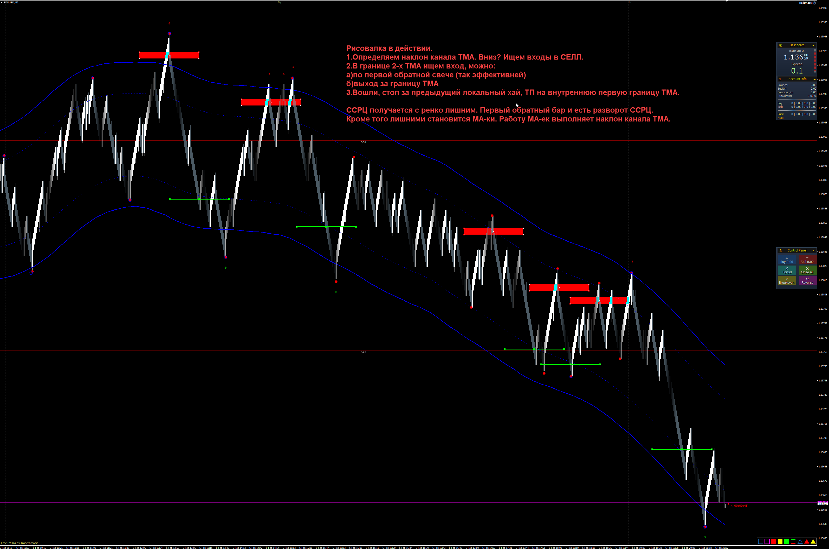This screenshot has width=829, height=549.
Task: Select the solid red rectangle drawing tool
Action: point(774,541)
